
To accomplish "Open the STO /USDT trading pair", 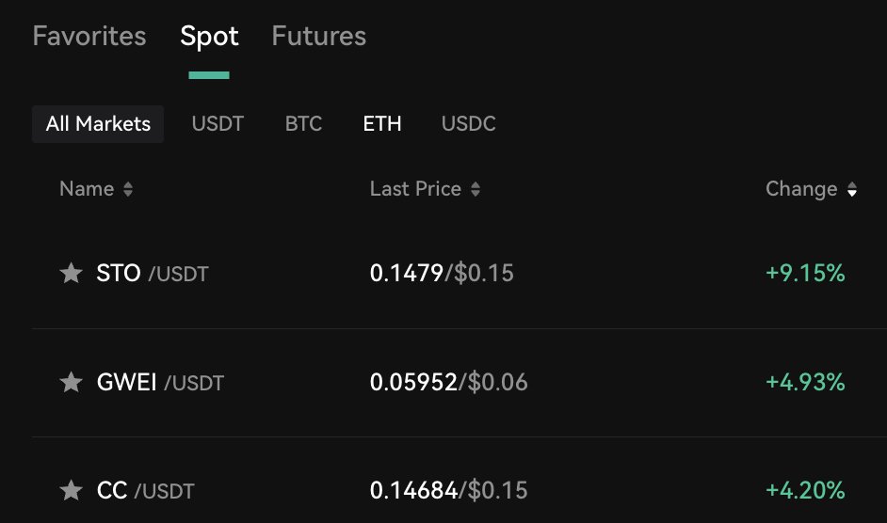I will click(153, 274).
